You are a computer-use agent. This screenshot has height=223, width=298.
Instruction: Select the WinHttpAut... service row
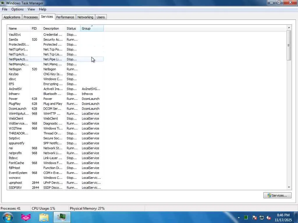pos(55,114)
